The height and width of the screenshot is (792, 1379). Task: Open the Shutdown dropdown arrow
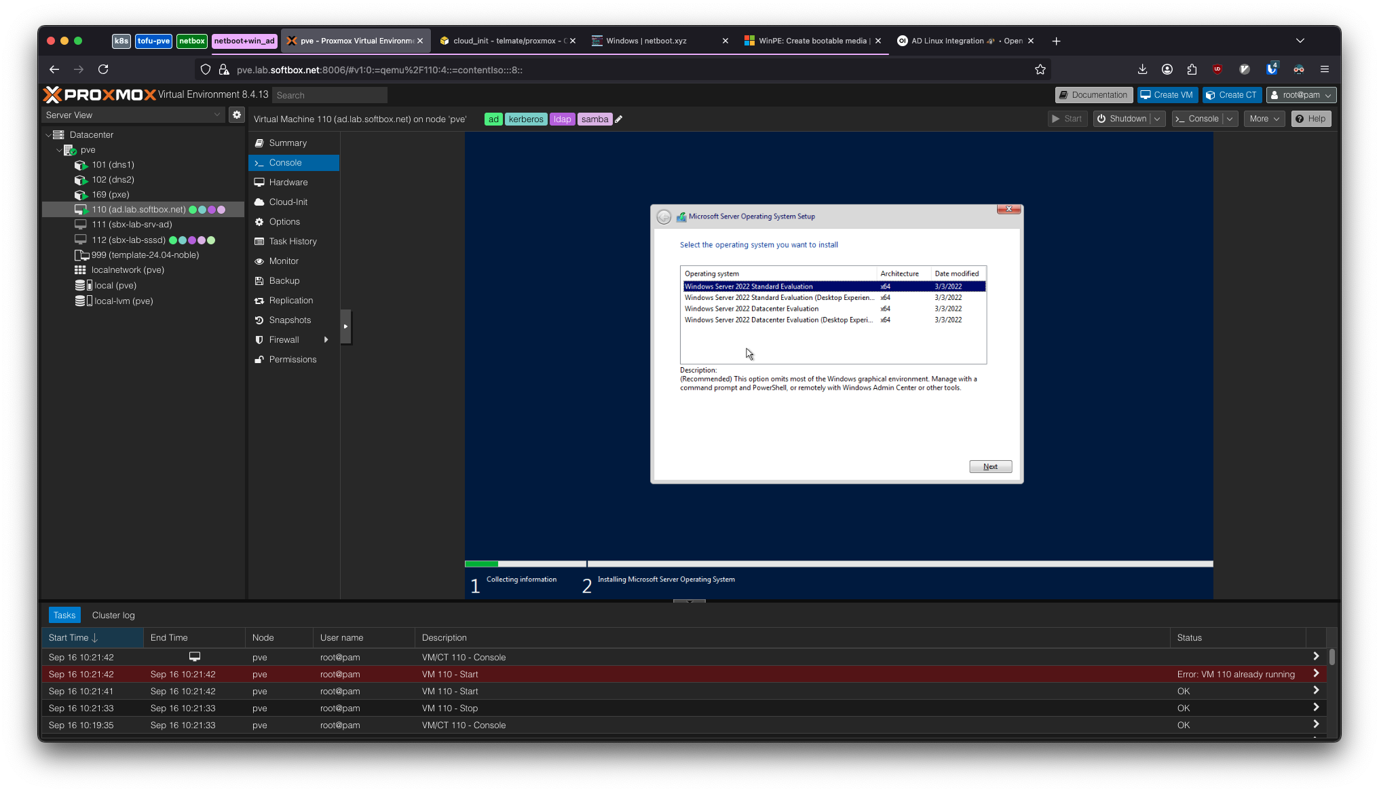tap(1157, 119)
